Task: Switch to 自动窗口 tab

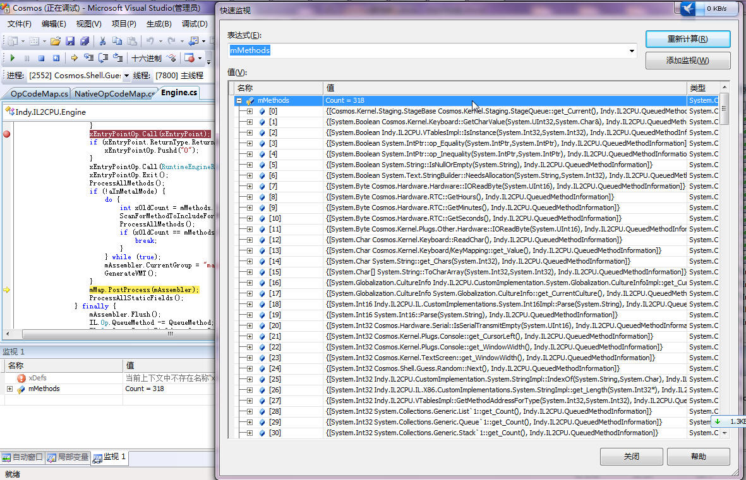Action: coord(22,457)
